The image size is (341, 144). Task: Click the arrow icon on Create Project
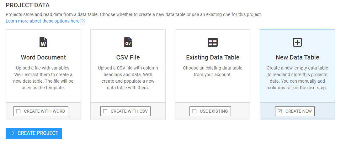pos(12,133)
